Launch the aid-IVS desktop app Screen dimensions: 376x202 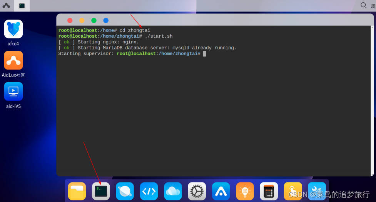[x=13, y=91]
